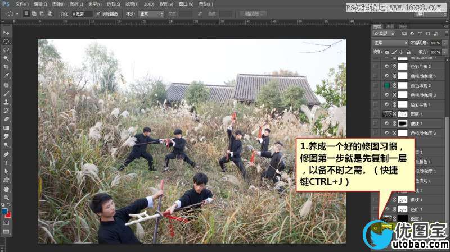
Task: Toggle Quick Mask mode icon
Action: (x=6, y=222)
